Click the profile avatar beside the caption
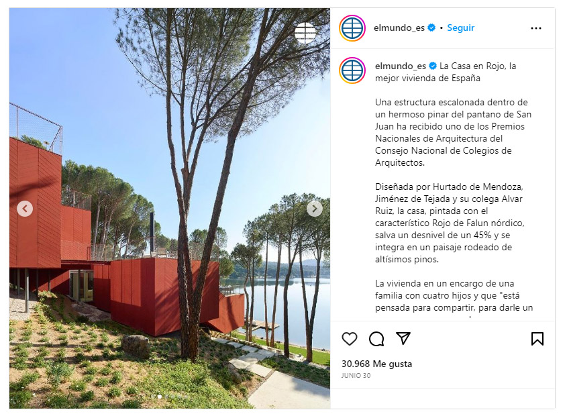567x414 pixels. click(x=352, y=70)
